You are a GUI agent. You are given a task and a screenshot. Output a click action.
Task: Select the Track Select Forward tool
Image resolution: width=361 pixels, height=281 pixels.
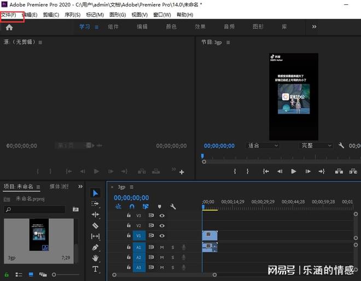(x=95, y=204)
